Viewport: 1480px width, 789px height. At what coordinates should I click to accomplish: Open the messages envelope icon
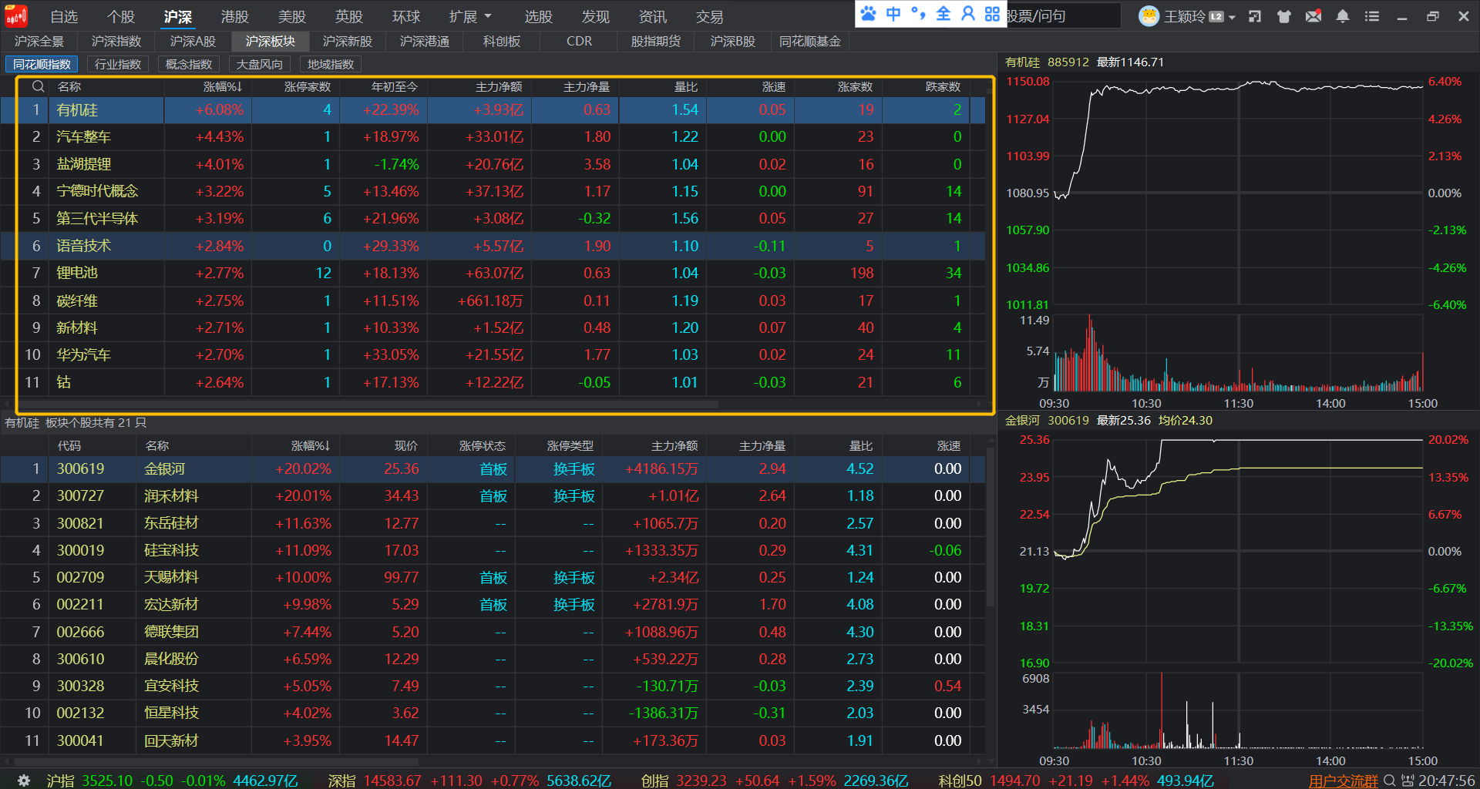point(1313,16)
